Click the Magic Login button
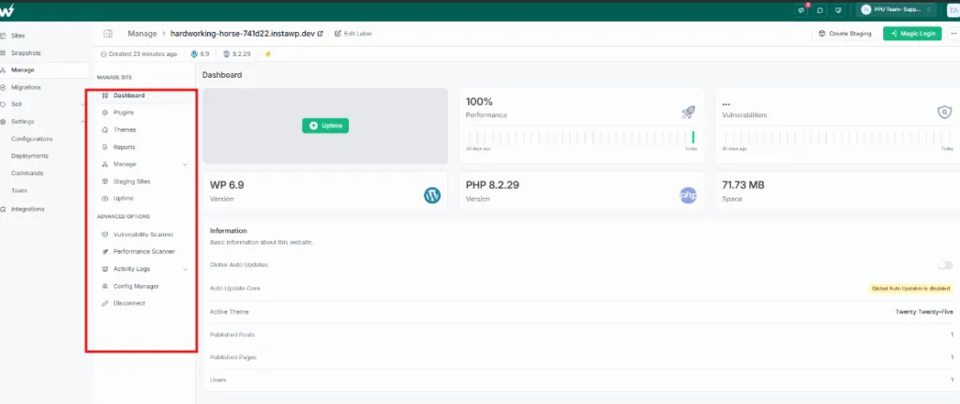Screen dimensions: 960x404 point(912,34)
